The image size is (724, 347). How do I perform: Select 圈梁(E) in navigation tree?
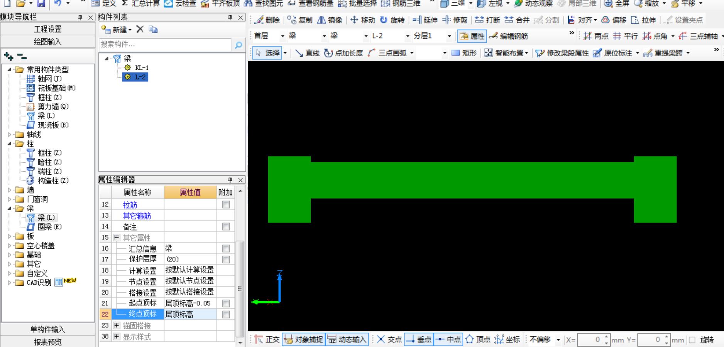tap(50, 227)
